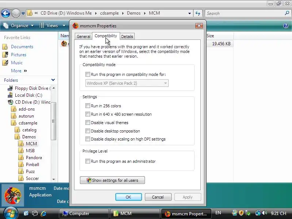Click the Views button
This screenshot has height=219, width=292.
[49, 26]
